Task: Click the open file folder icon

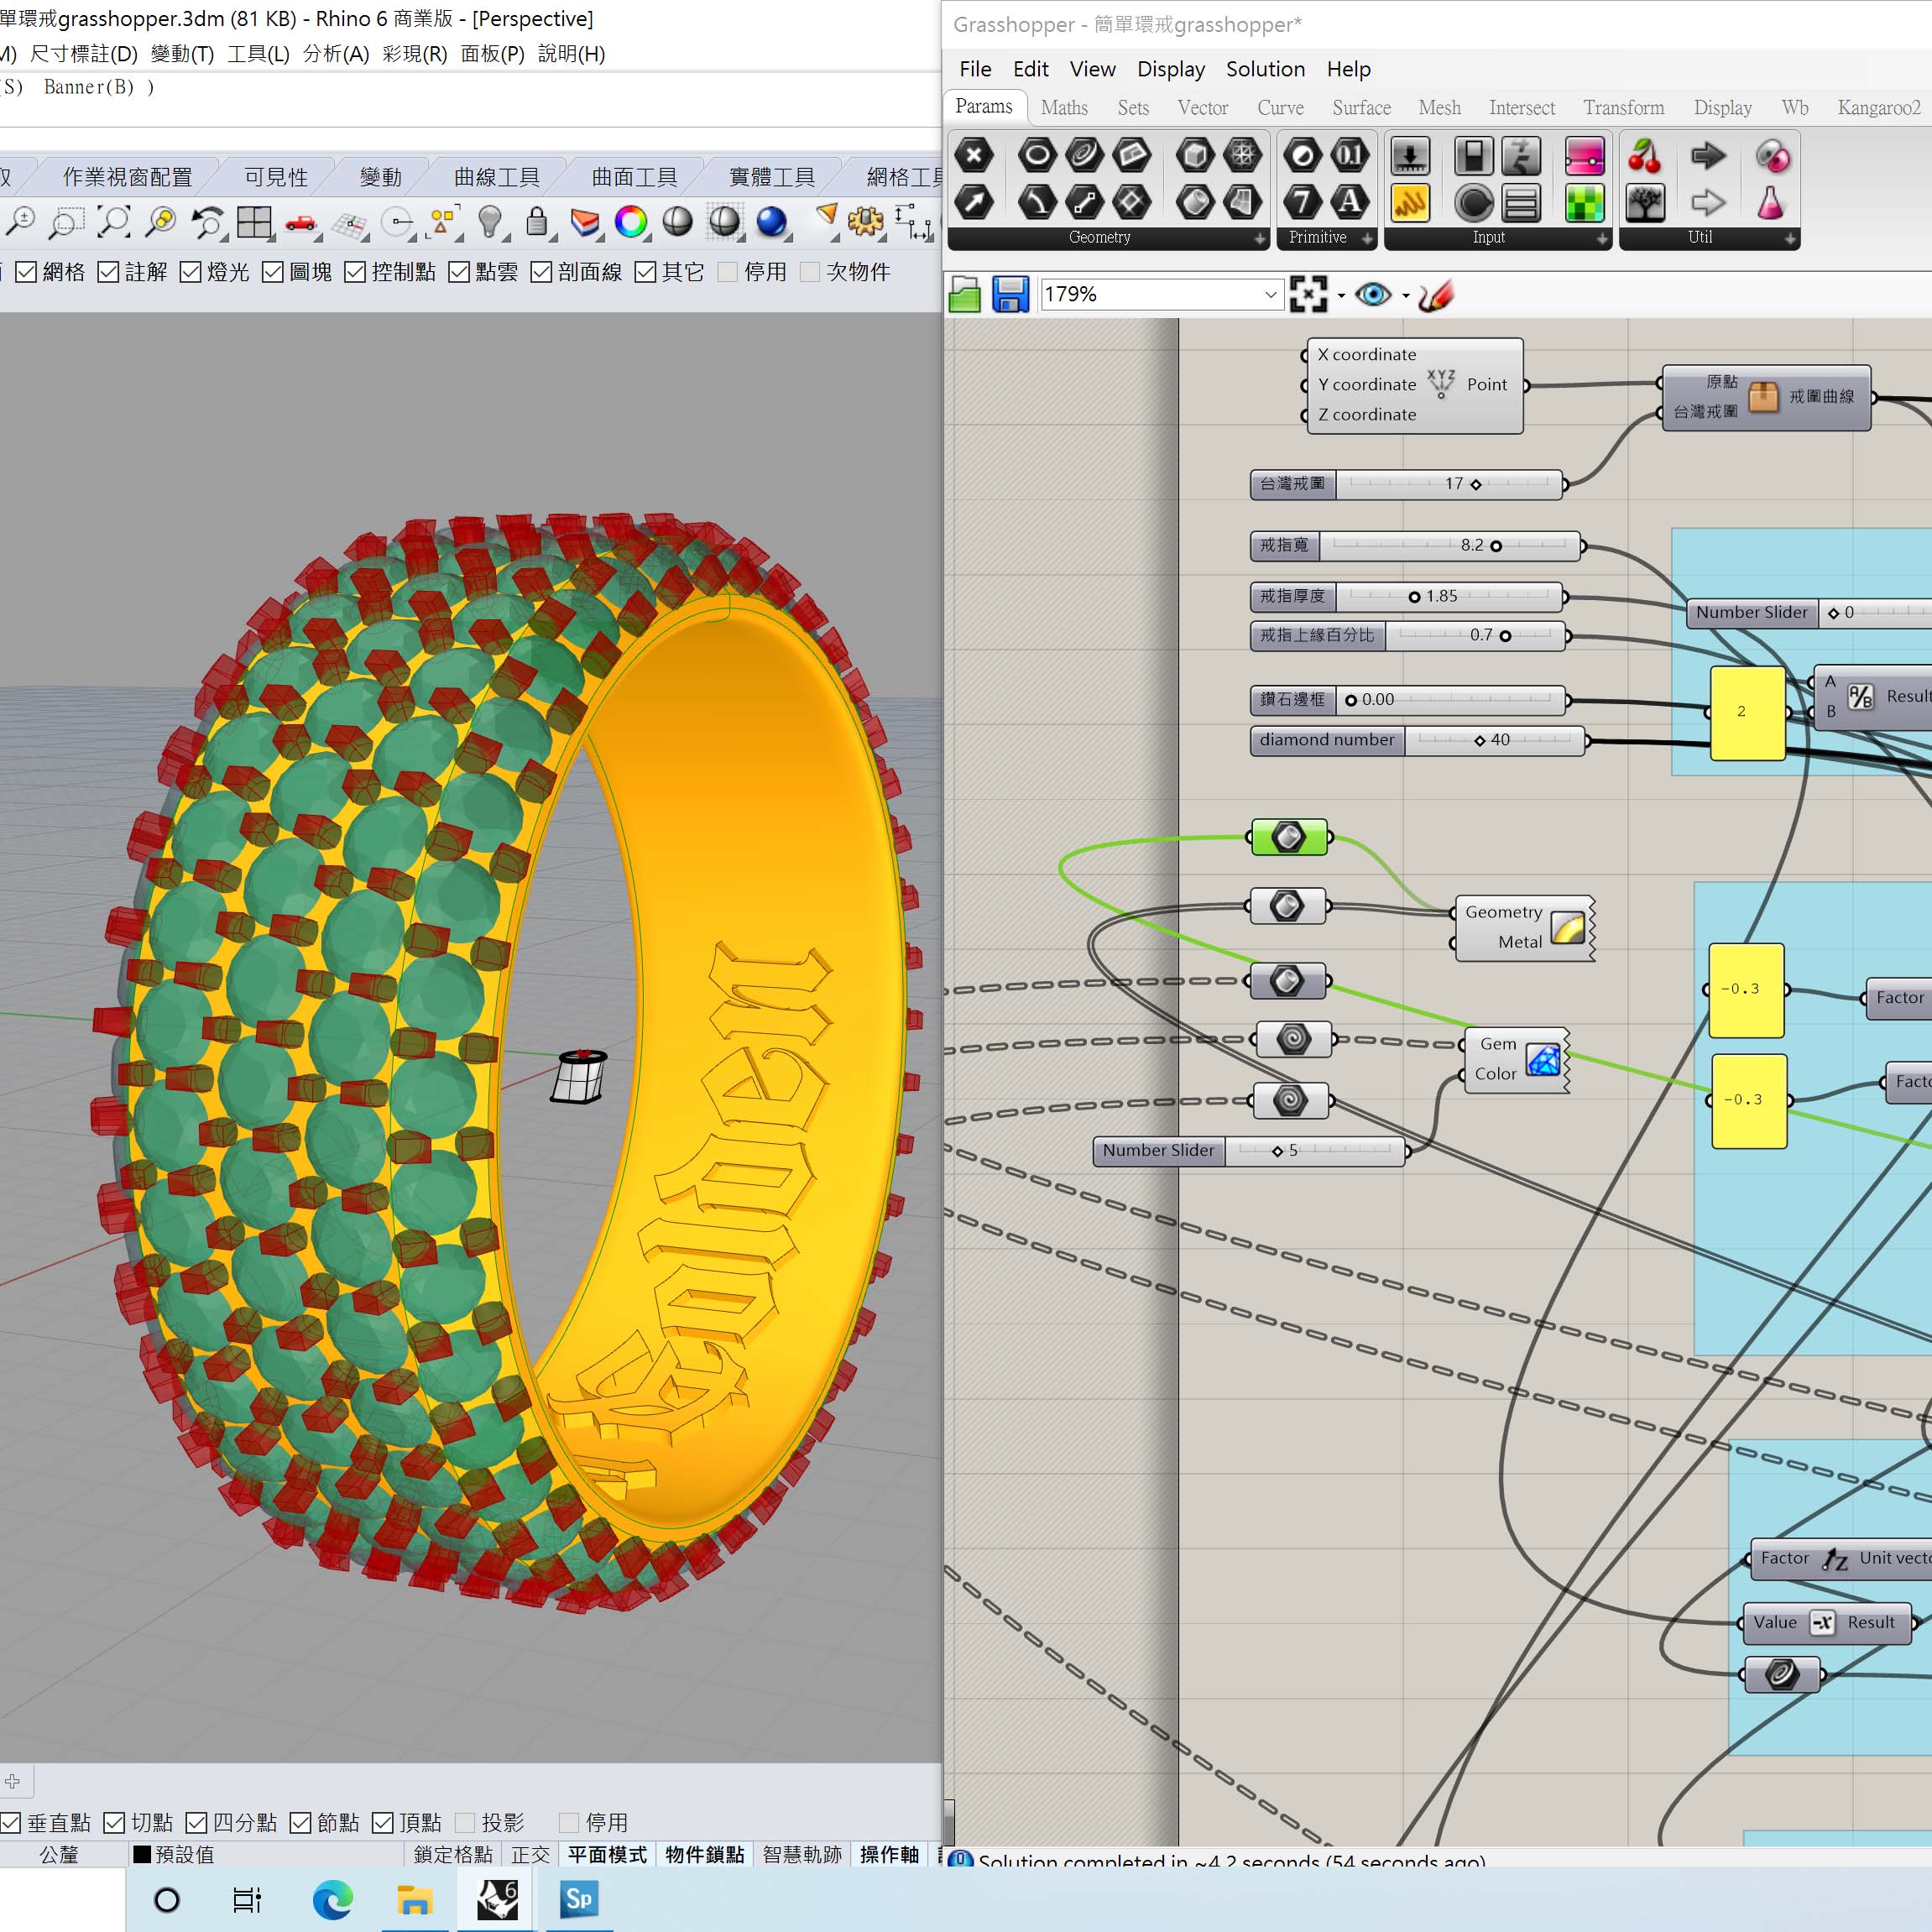Action: 964,295
